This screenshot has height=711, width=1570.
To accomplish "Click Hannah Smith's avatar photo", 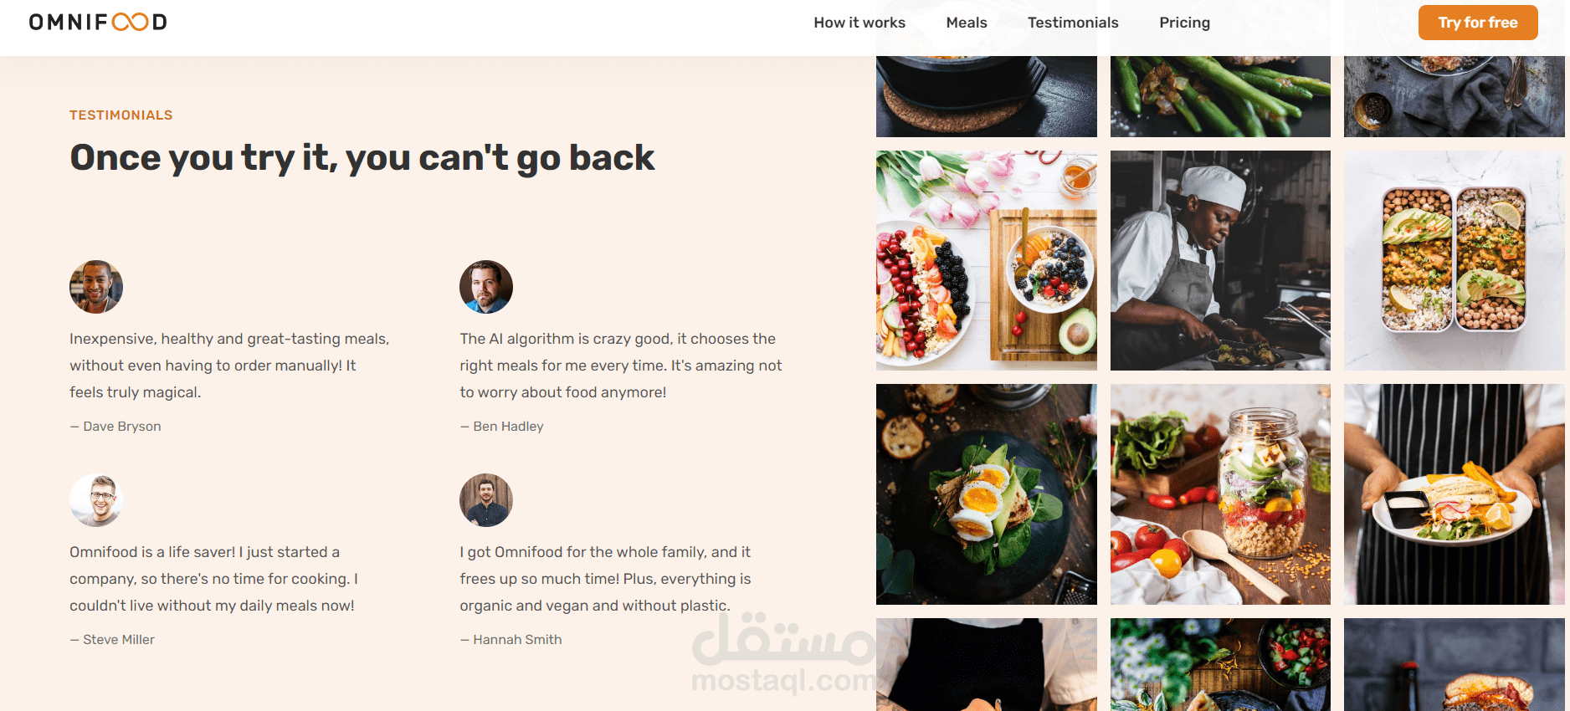I will (x=486, y=500).
